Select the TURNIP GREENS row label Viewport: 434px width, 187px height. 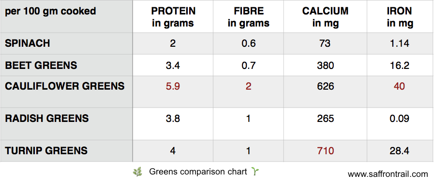[46, 150]
